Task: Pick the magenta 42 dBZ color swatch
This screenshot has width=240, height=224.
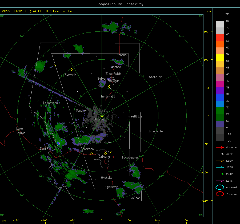Action: click(220, 84)
